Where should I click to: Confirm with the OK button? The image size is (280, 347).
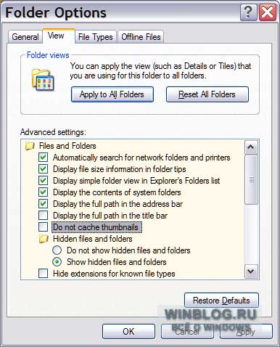[x=128, y=332]
